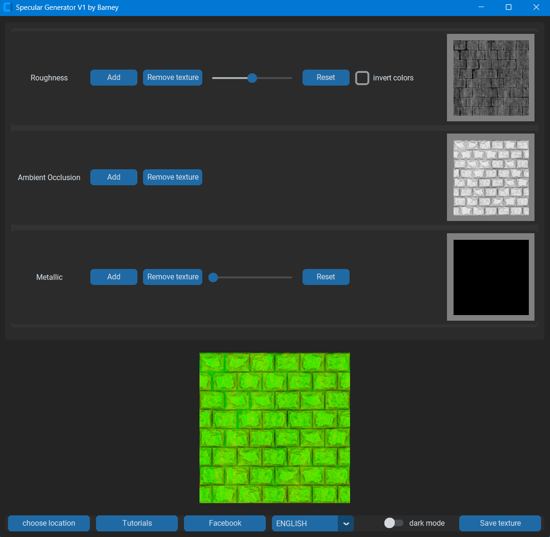The height and width of the screenshot is (537, 550).
Task: Save the generated texture
Action: tap(500, 523)
